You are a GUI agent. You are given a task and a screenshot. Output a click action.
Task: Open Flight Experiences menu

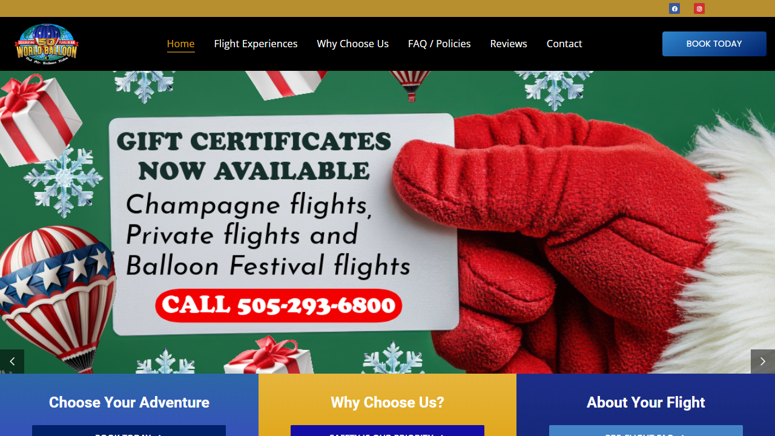[x=256, y=44]
